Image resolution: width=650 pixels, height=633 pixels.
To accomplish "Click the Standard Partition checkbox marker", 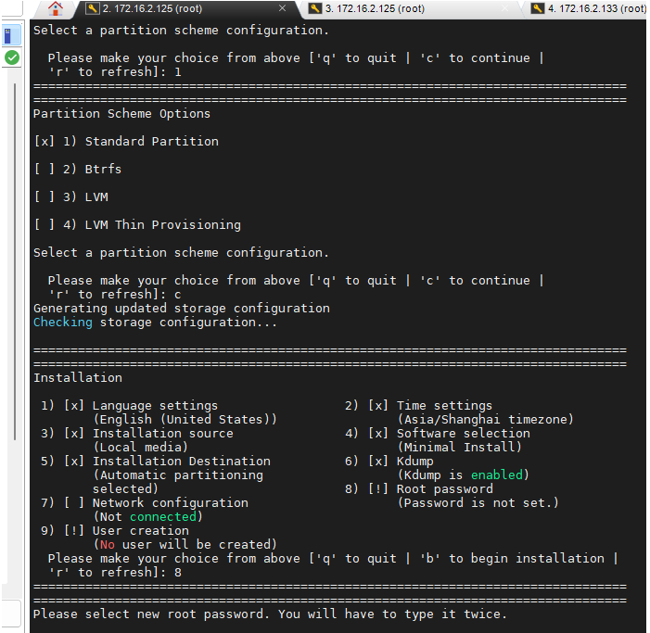I will point(44,142).
